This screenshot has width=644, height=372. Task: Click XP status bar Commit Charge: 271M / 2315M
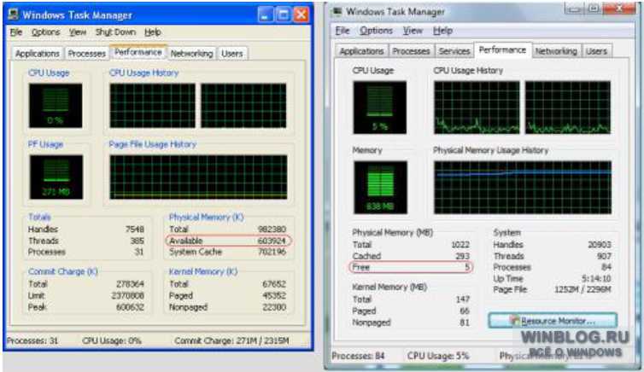tap(231, 340)
